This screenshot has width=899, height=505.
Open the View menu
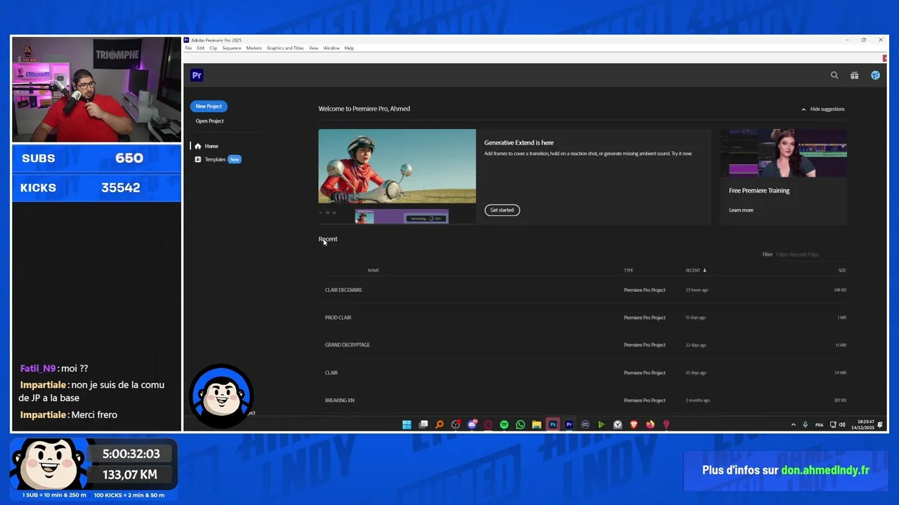(313, 48)
